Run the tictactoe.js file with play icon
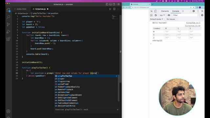This screenshot has width=210, height=118. pyautogui.click(x=110, y=9)
